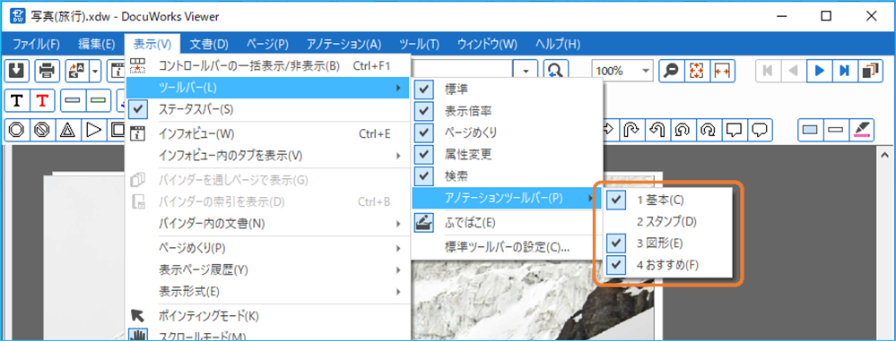
Task: Open the ウィンドウ(W) menu
Action: [x=486, y=44]
